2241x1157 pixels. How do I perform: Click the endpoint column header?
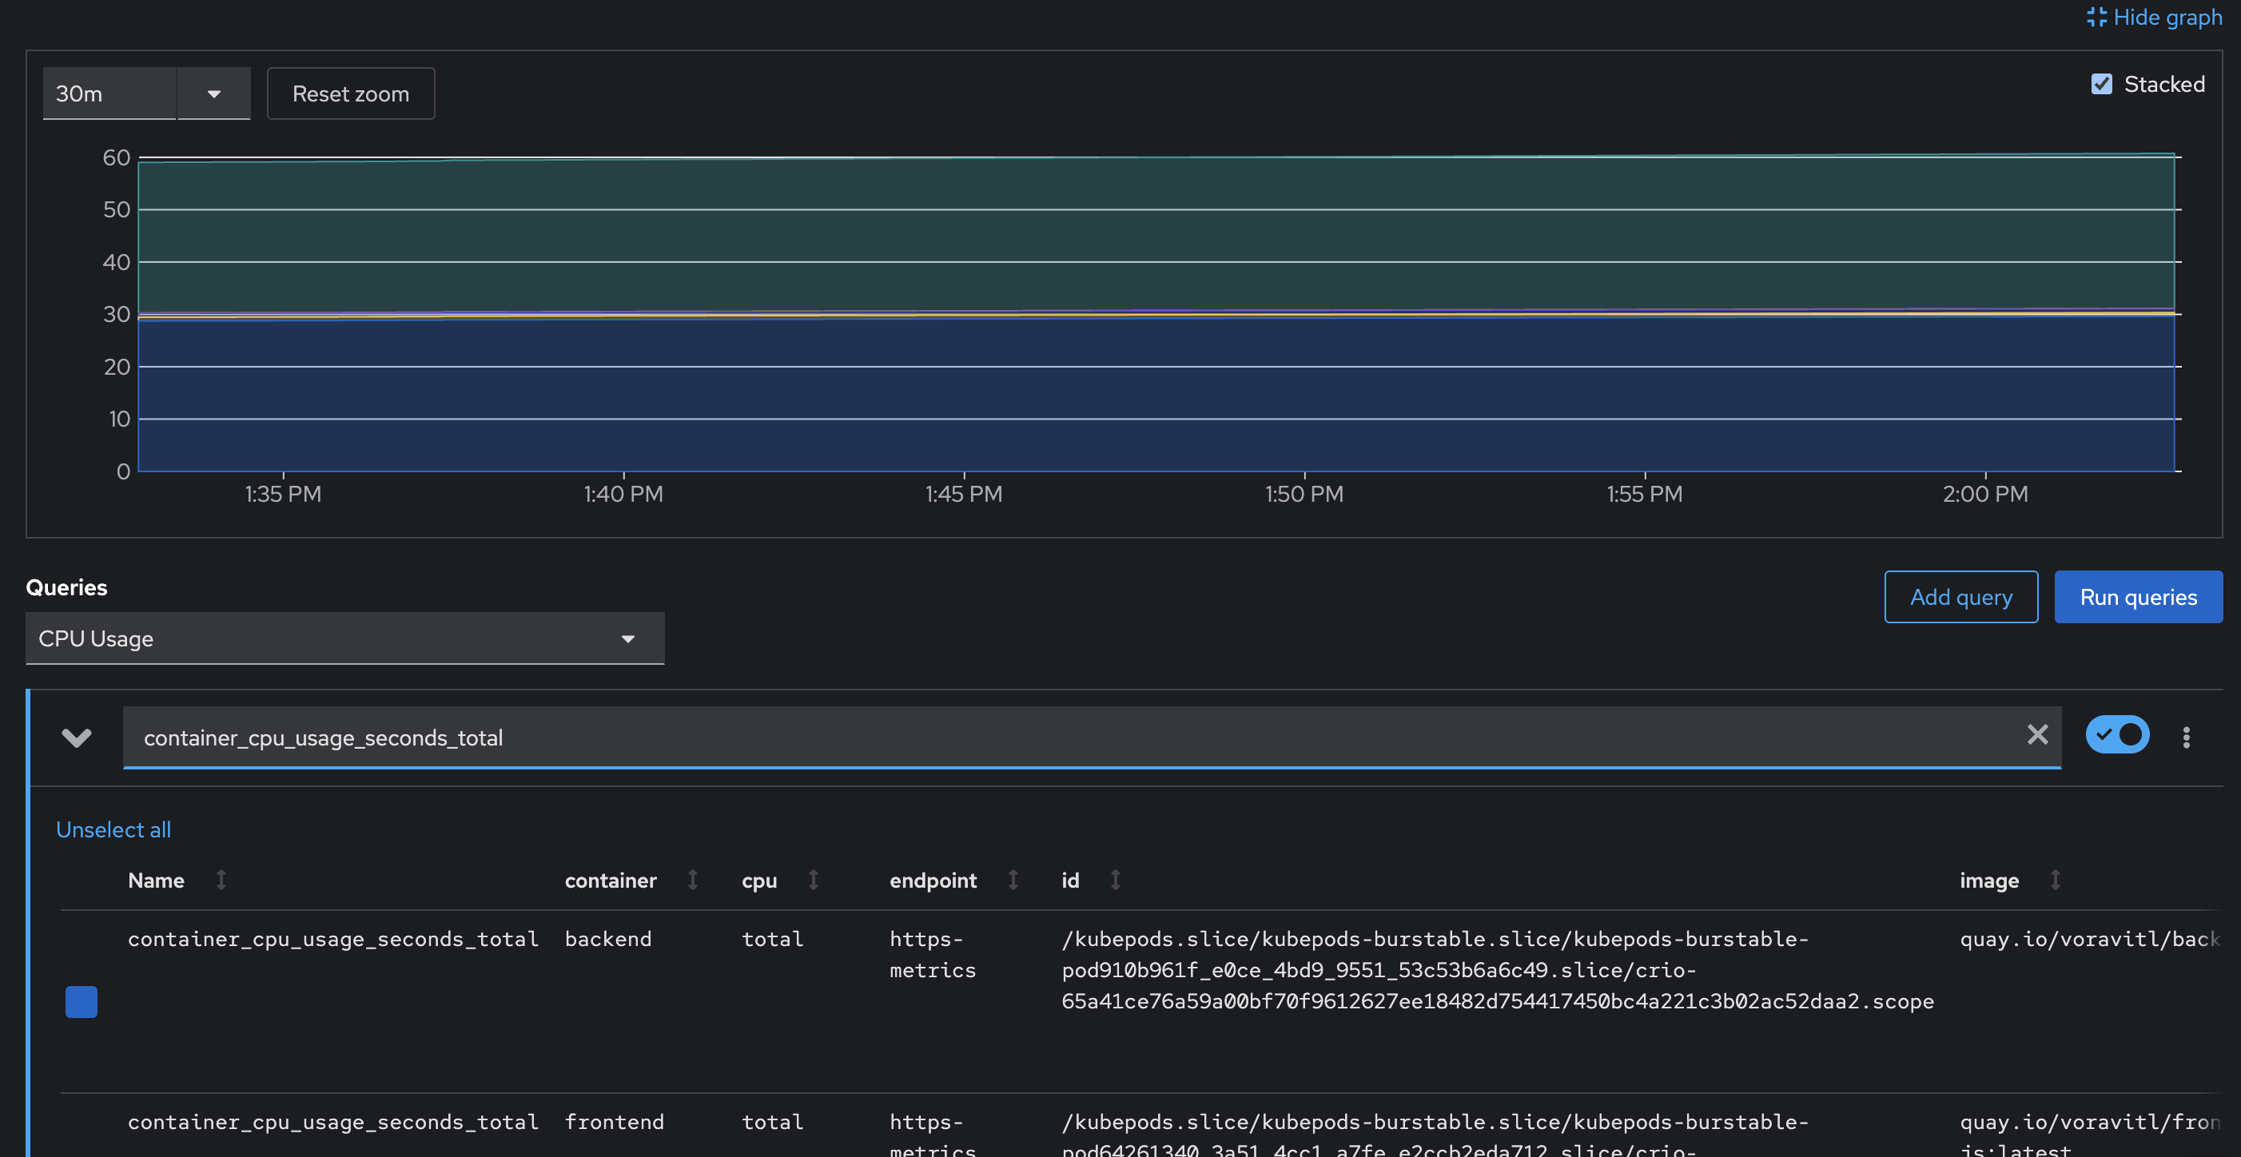pyautogui.click(x=933, y=881)
